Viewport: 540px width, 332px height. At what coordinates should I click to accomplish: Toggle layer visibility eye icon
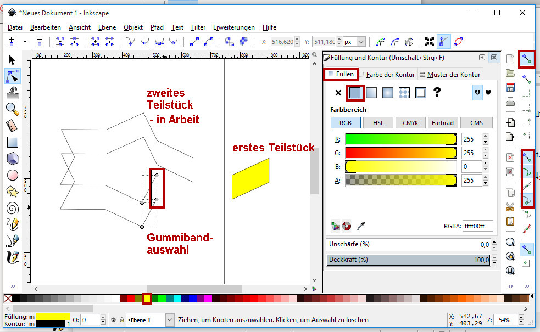click(x=113, y=319)
